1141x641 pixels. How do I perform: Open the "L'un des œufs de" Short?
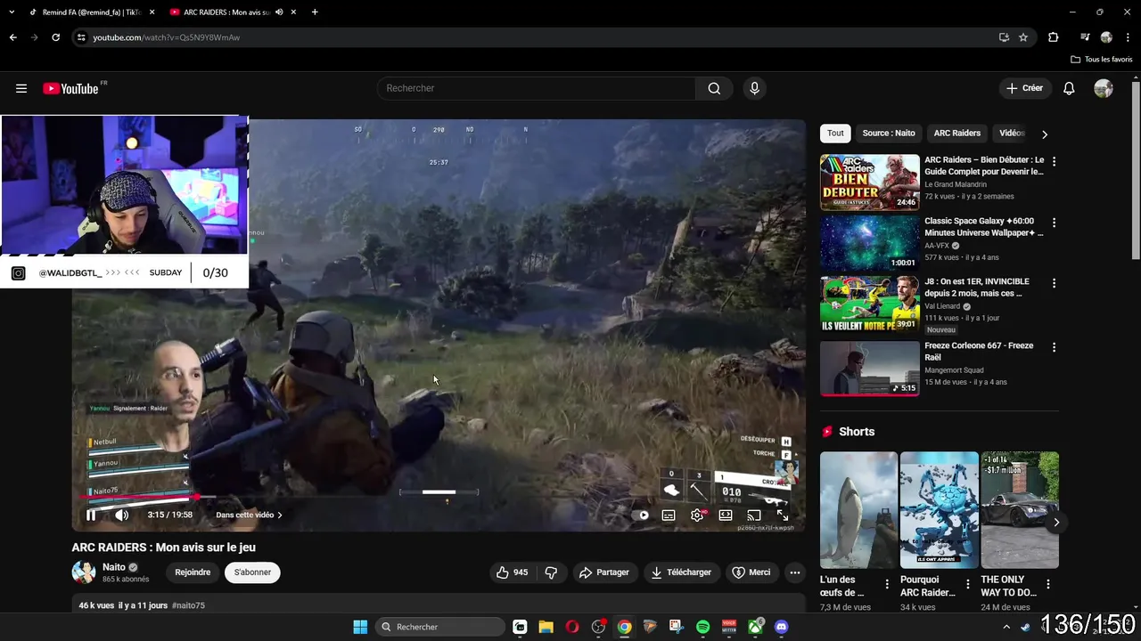click(x=858, y=510)
